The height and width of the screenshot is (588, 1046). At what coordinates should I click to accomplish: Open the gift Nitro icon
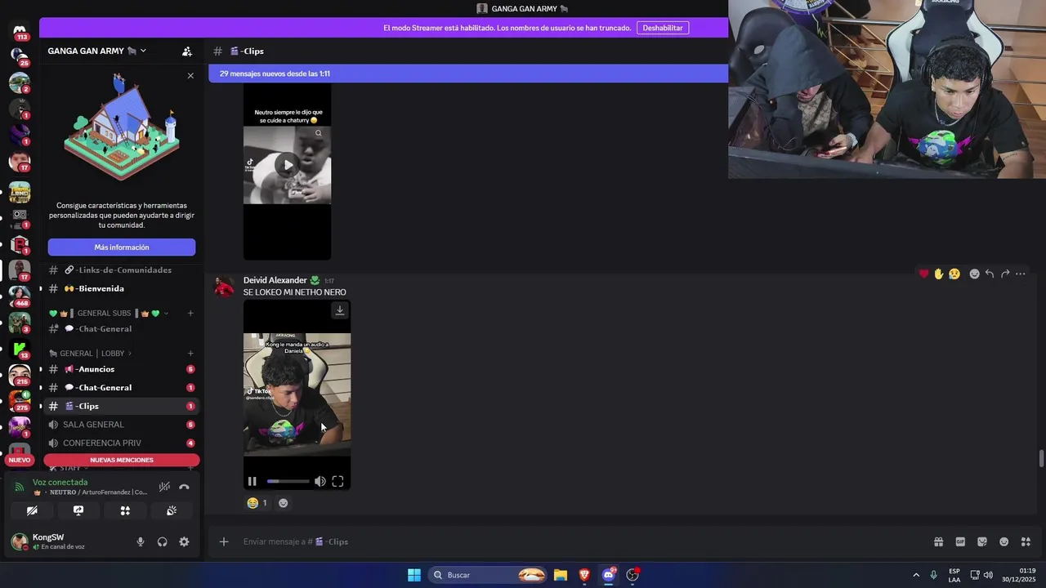[939, 541]
